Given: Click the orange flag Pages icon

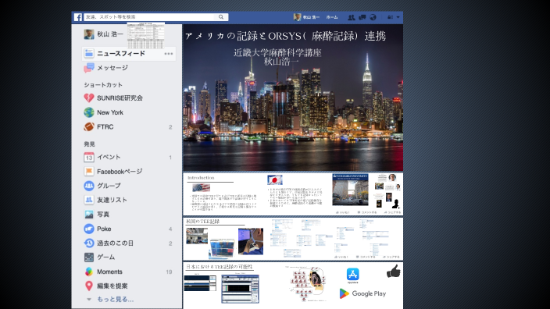Looking at the screenshot, I should [x=89, y=172].
